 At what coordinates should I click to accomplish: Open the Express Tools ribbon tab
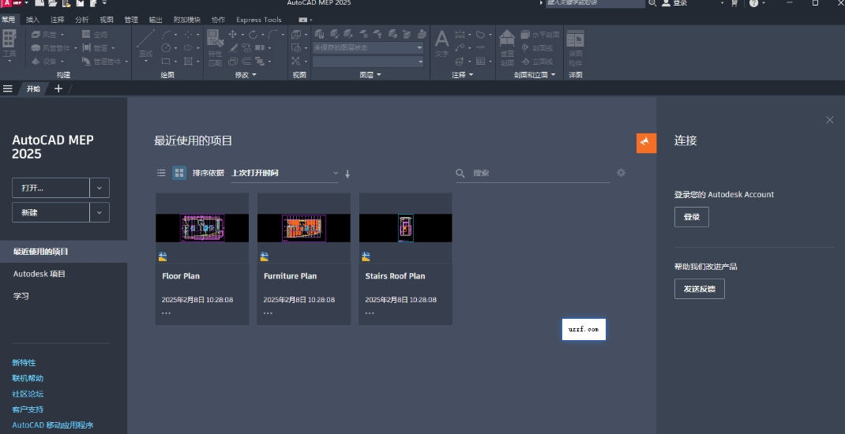(259, 20)
